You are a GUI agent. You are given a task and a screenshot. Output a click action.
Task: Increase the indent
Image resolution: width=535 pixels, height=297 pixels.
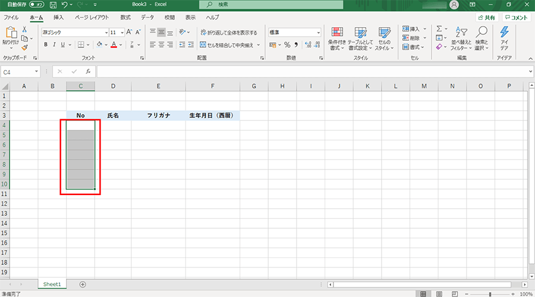(x=191, y=44)
